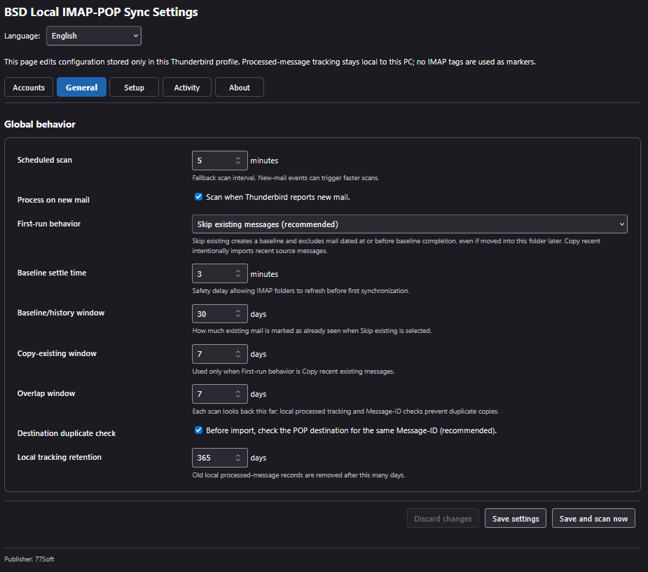
Task: Go to the Activity tab
Action: tap(187, 87)
